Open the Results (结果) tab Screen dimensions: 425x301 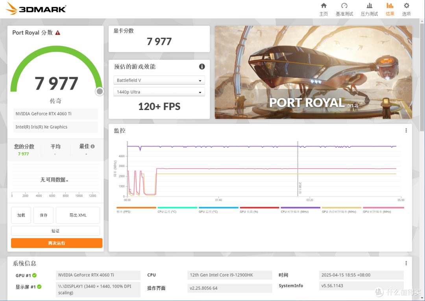pyautogui.click(x=390, y=9)
